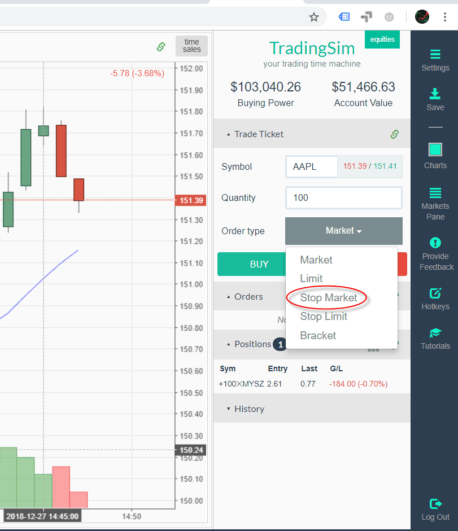Select Stop Limit order type
The height and width of the screenshot is (531, 458).
[x=324, y=317]
